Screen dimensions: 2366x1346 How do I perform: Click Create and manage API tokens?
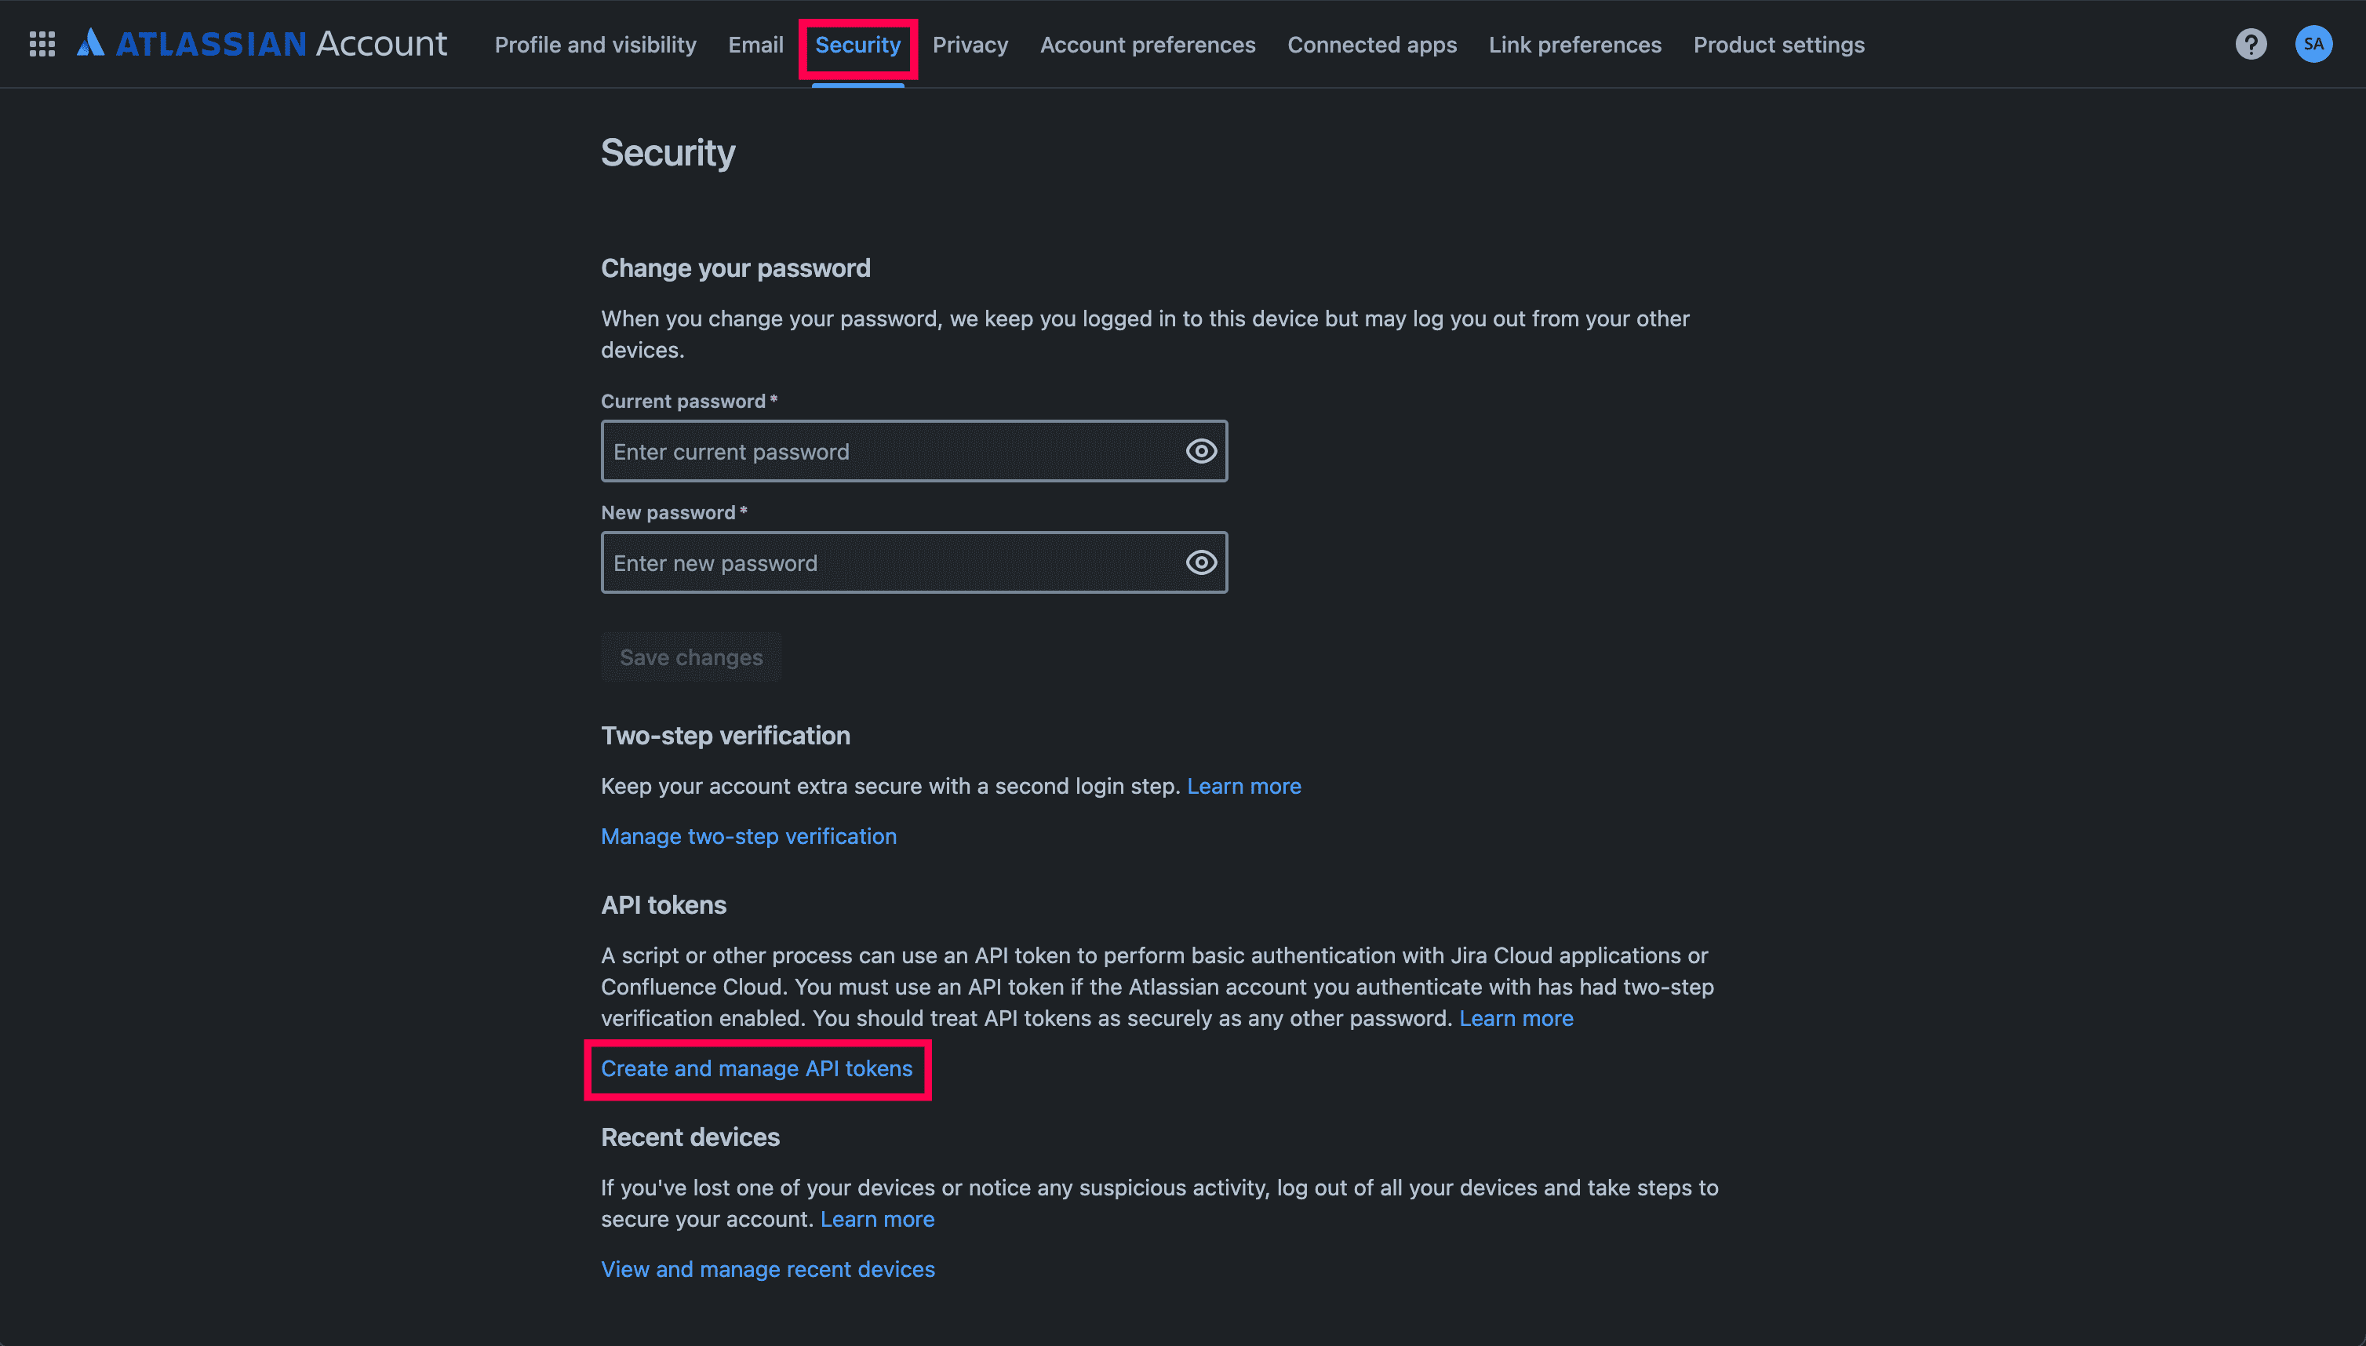[x=756, y=1068]
